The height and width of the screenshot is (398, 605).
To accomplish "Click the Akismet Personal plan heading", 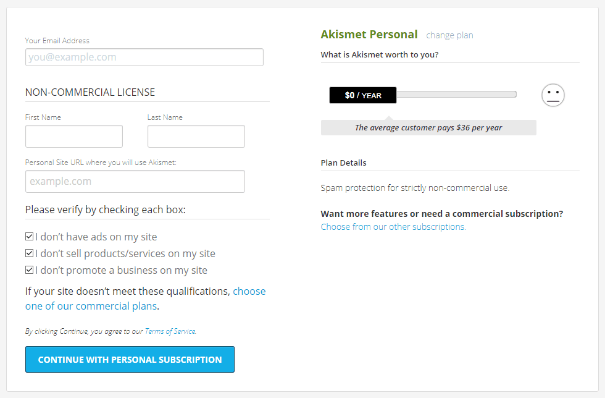I will point(369,35).
